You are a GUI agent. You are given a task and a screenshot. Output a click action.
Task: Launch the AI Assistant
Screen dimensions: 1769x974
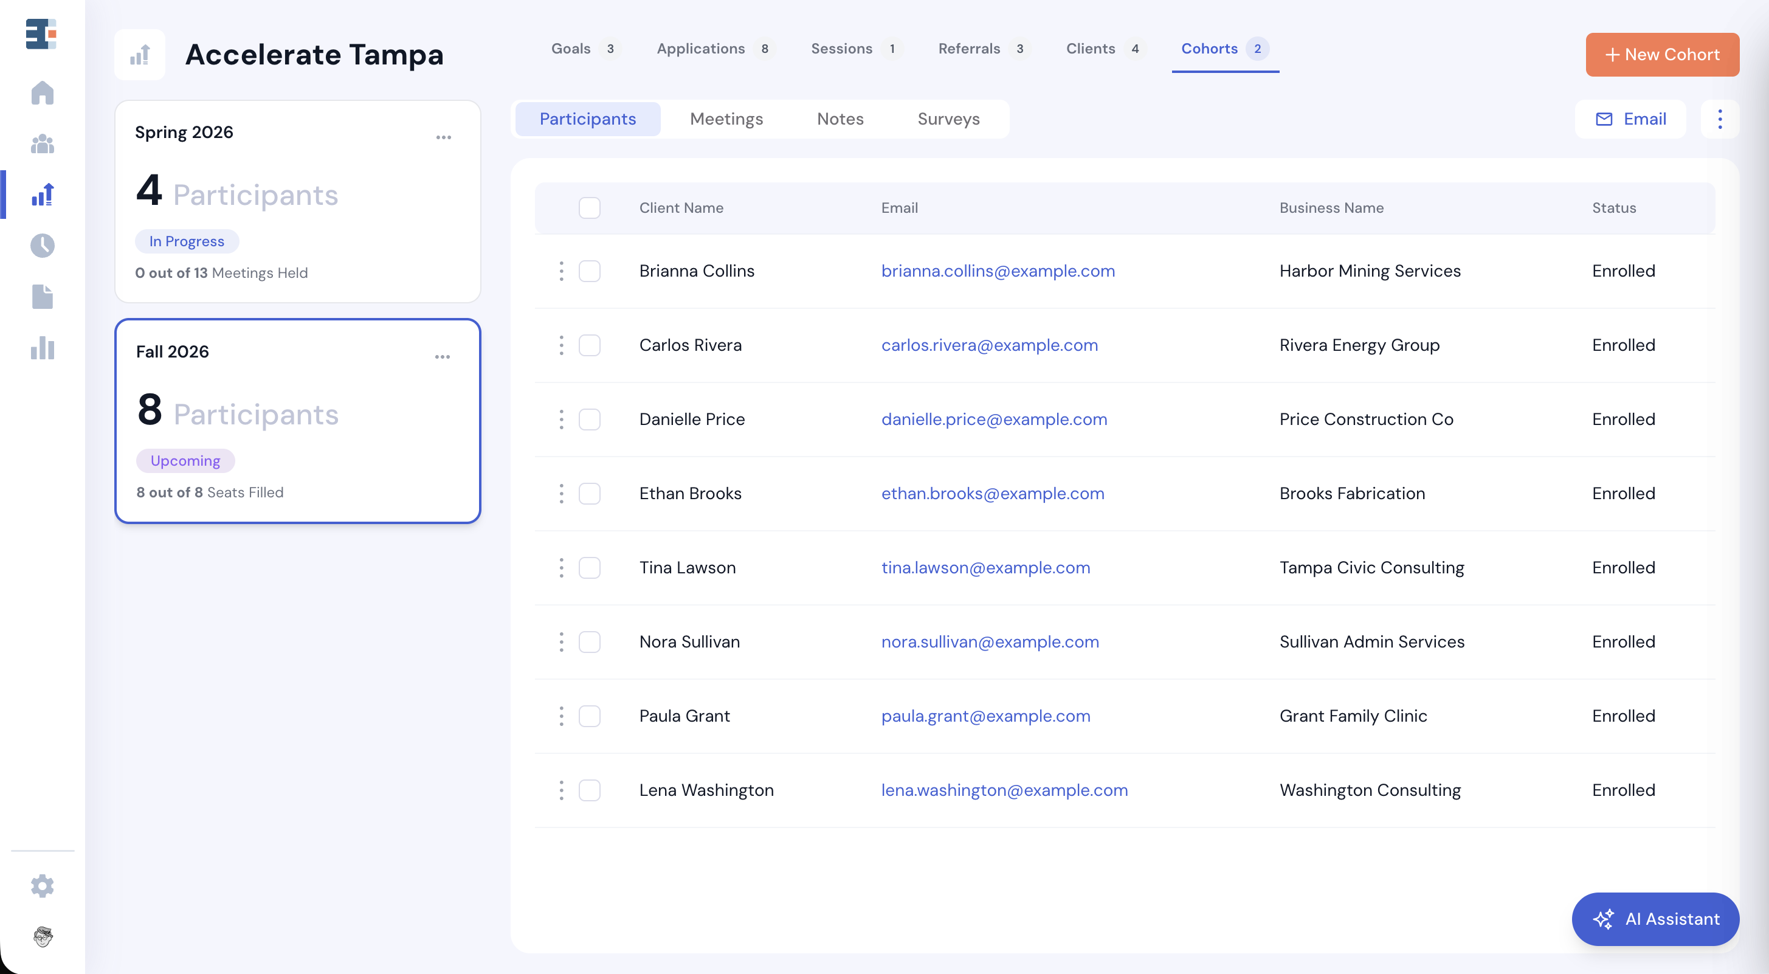click(x=1655, y=919)
